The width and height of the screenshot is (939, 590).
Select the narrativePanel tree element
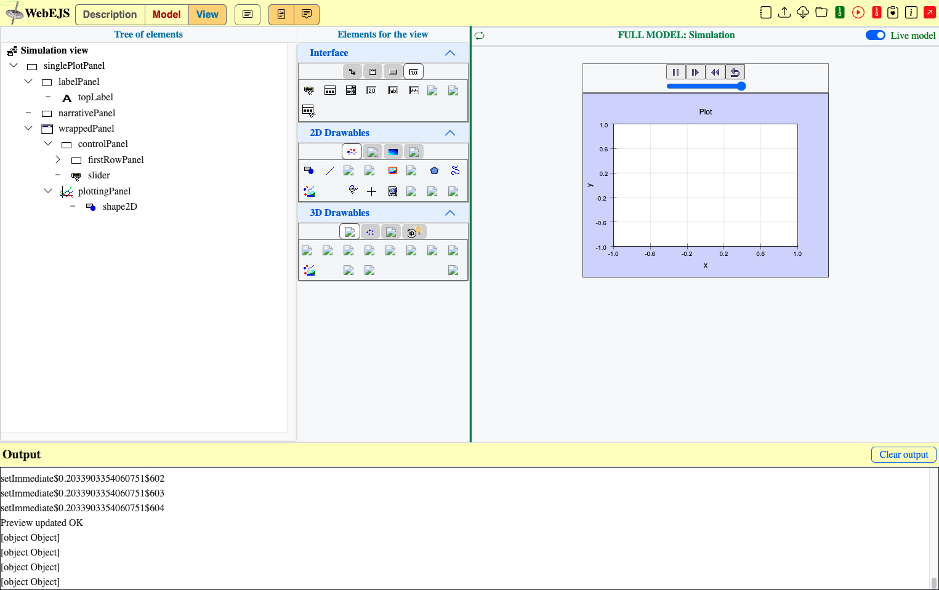click(87, 113)
